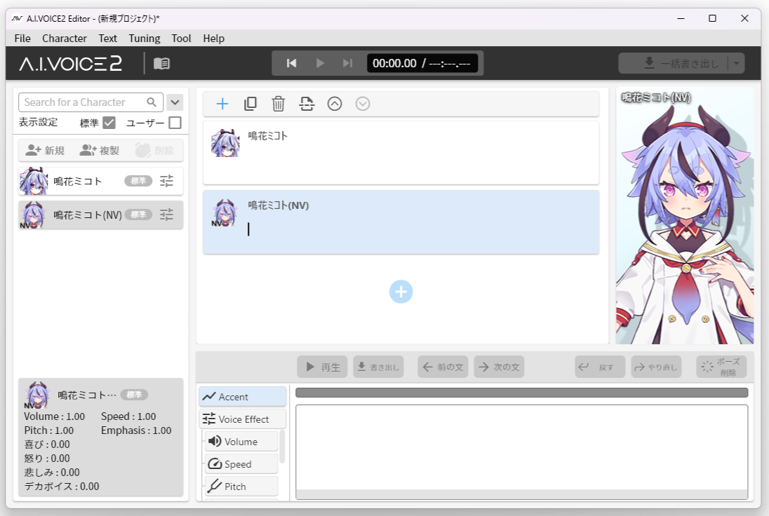Click the ポーズ削除 button
The height and width of the screenshot is (516, 769).
click(721, 367)
